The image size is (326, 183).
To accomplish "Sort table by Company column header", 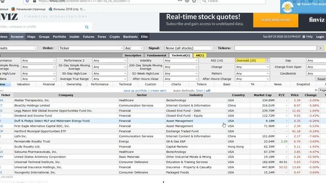I will [66, 95].
